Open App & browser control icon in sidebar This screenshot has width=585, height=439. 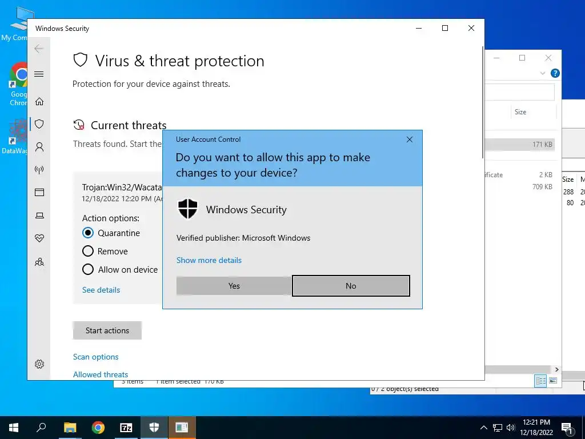(x=39, y=192)
